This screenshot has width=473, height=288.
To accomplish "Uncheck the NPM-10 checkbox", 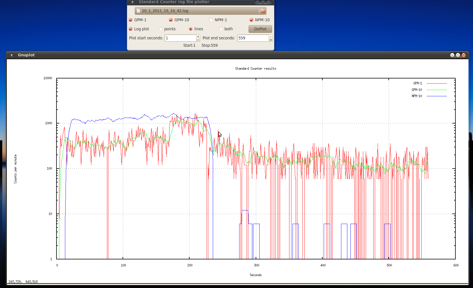I will point(251,20).
